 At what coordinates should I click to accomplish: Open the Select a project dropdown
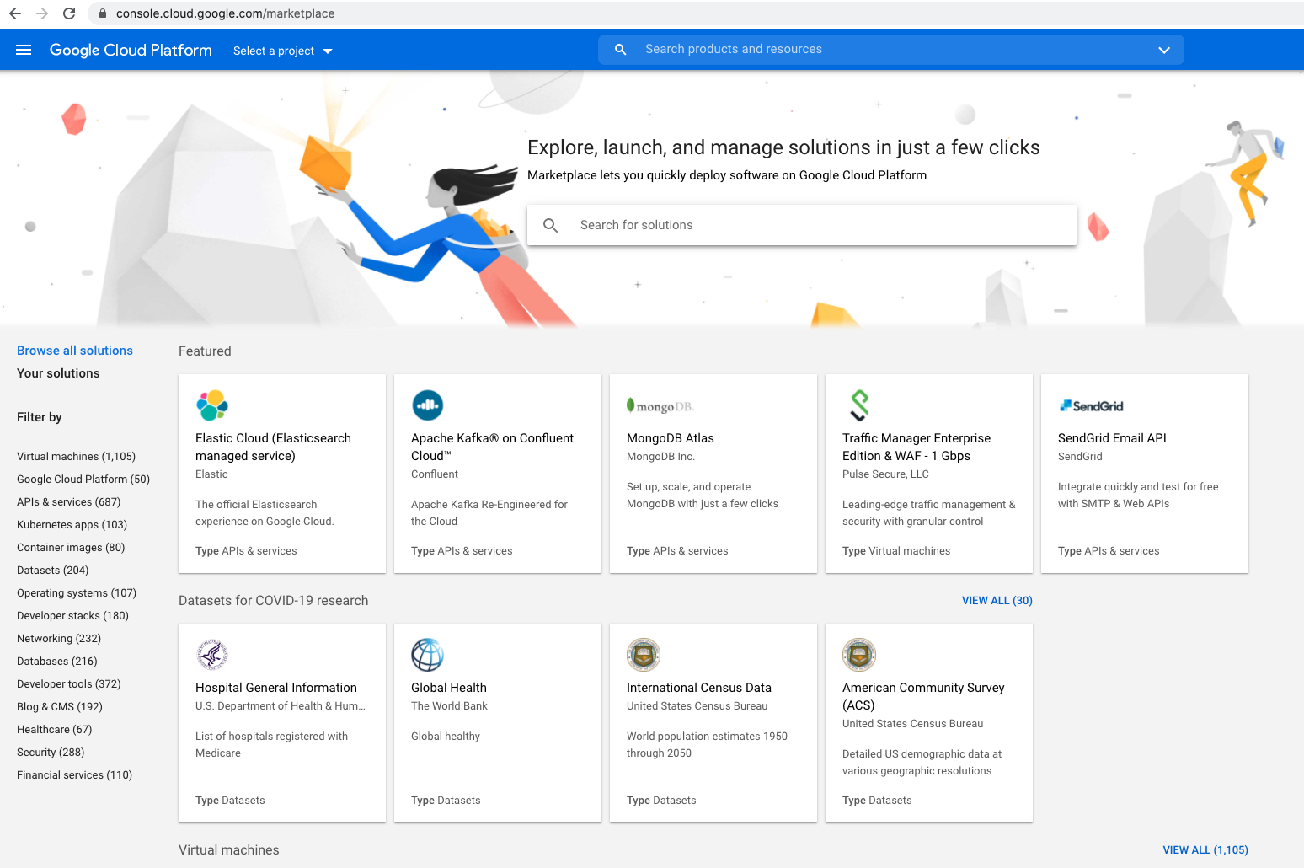283,51
